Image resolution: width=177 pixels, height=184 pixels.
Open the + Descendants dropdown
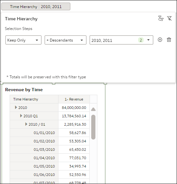coord(66,40)
